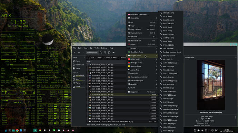The width and height of the screenshot is (238, 133).
Task: Toggle hidden files eye icon in toolbar
Action: tap(113, 52)
